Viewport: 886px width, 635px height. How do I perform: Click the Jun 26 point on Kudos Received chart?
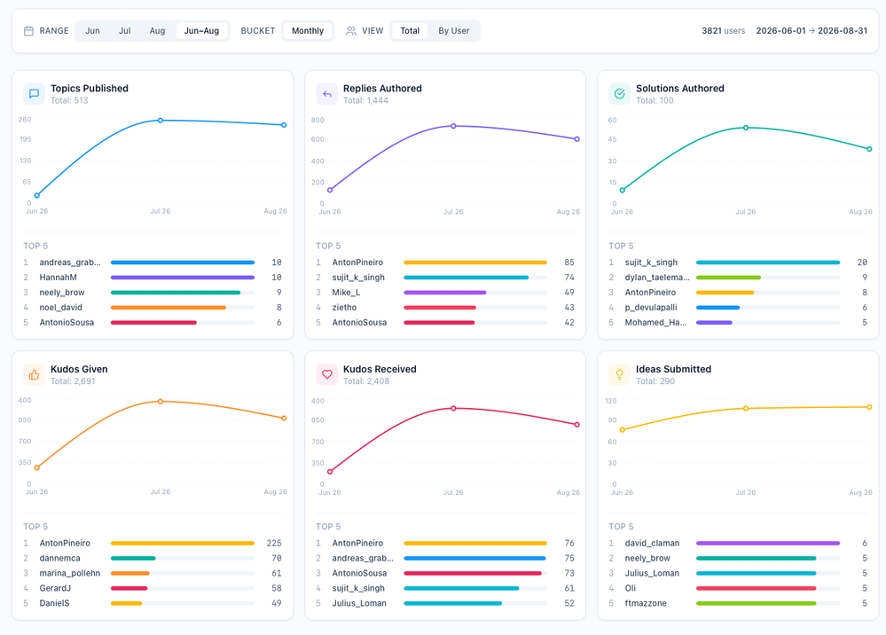(330, 472)
